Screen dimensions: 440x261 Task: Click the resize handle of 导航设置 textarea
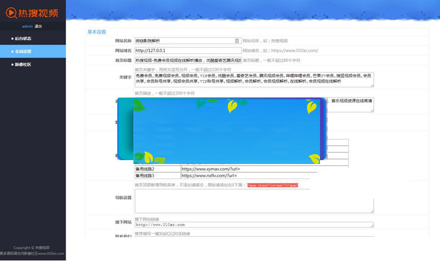(x=372, y=211)
